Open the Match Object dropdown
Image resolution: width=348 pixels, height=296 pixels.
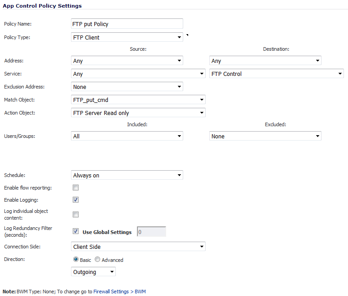point(138,100)
